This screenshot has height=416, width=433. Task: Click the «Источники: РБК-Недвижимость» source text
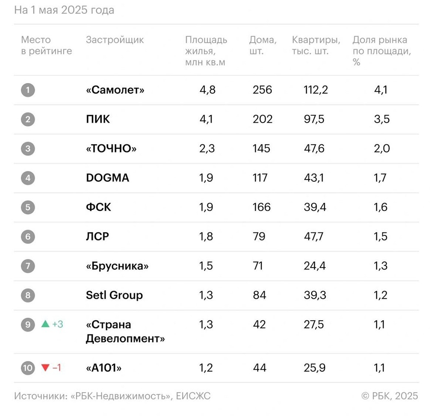[x=112, y=396]
